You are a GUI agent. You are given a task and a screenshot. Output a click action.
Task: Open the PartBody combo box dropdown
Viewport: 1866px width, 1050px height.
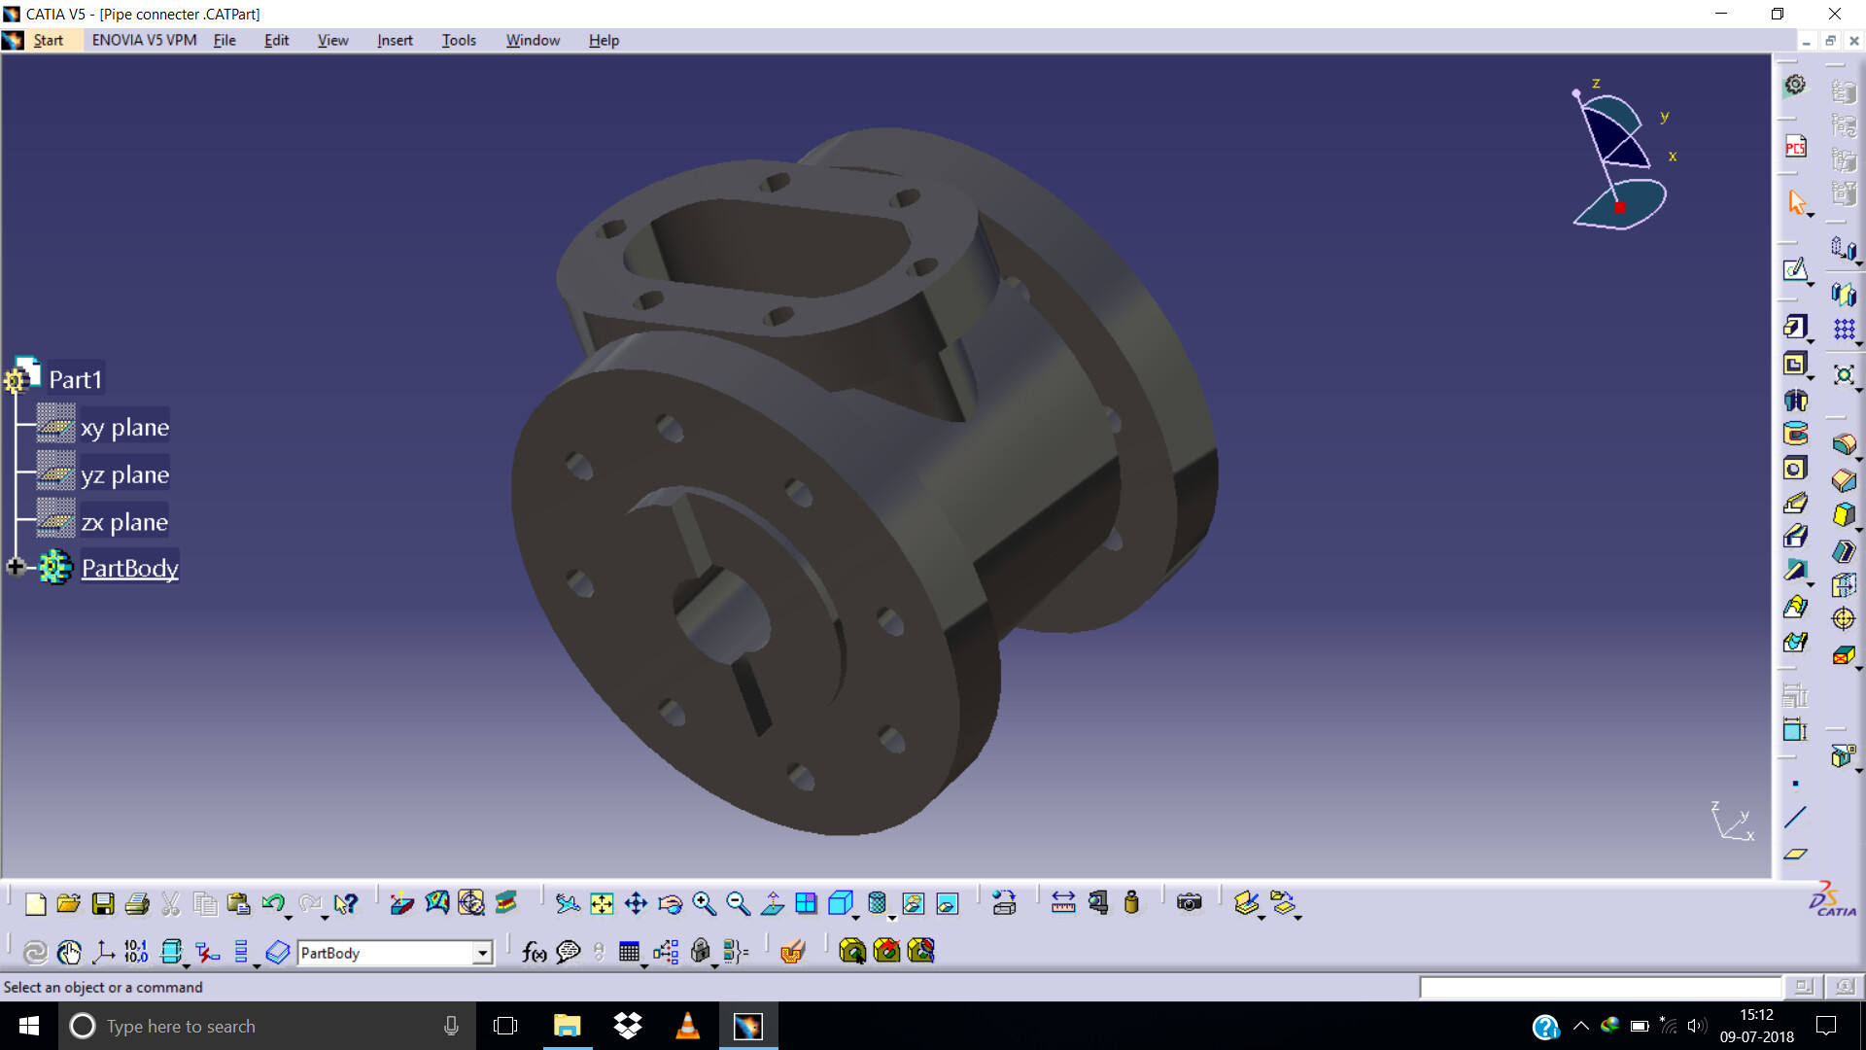click(482, 953)
